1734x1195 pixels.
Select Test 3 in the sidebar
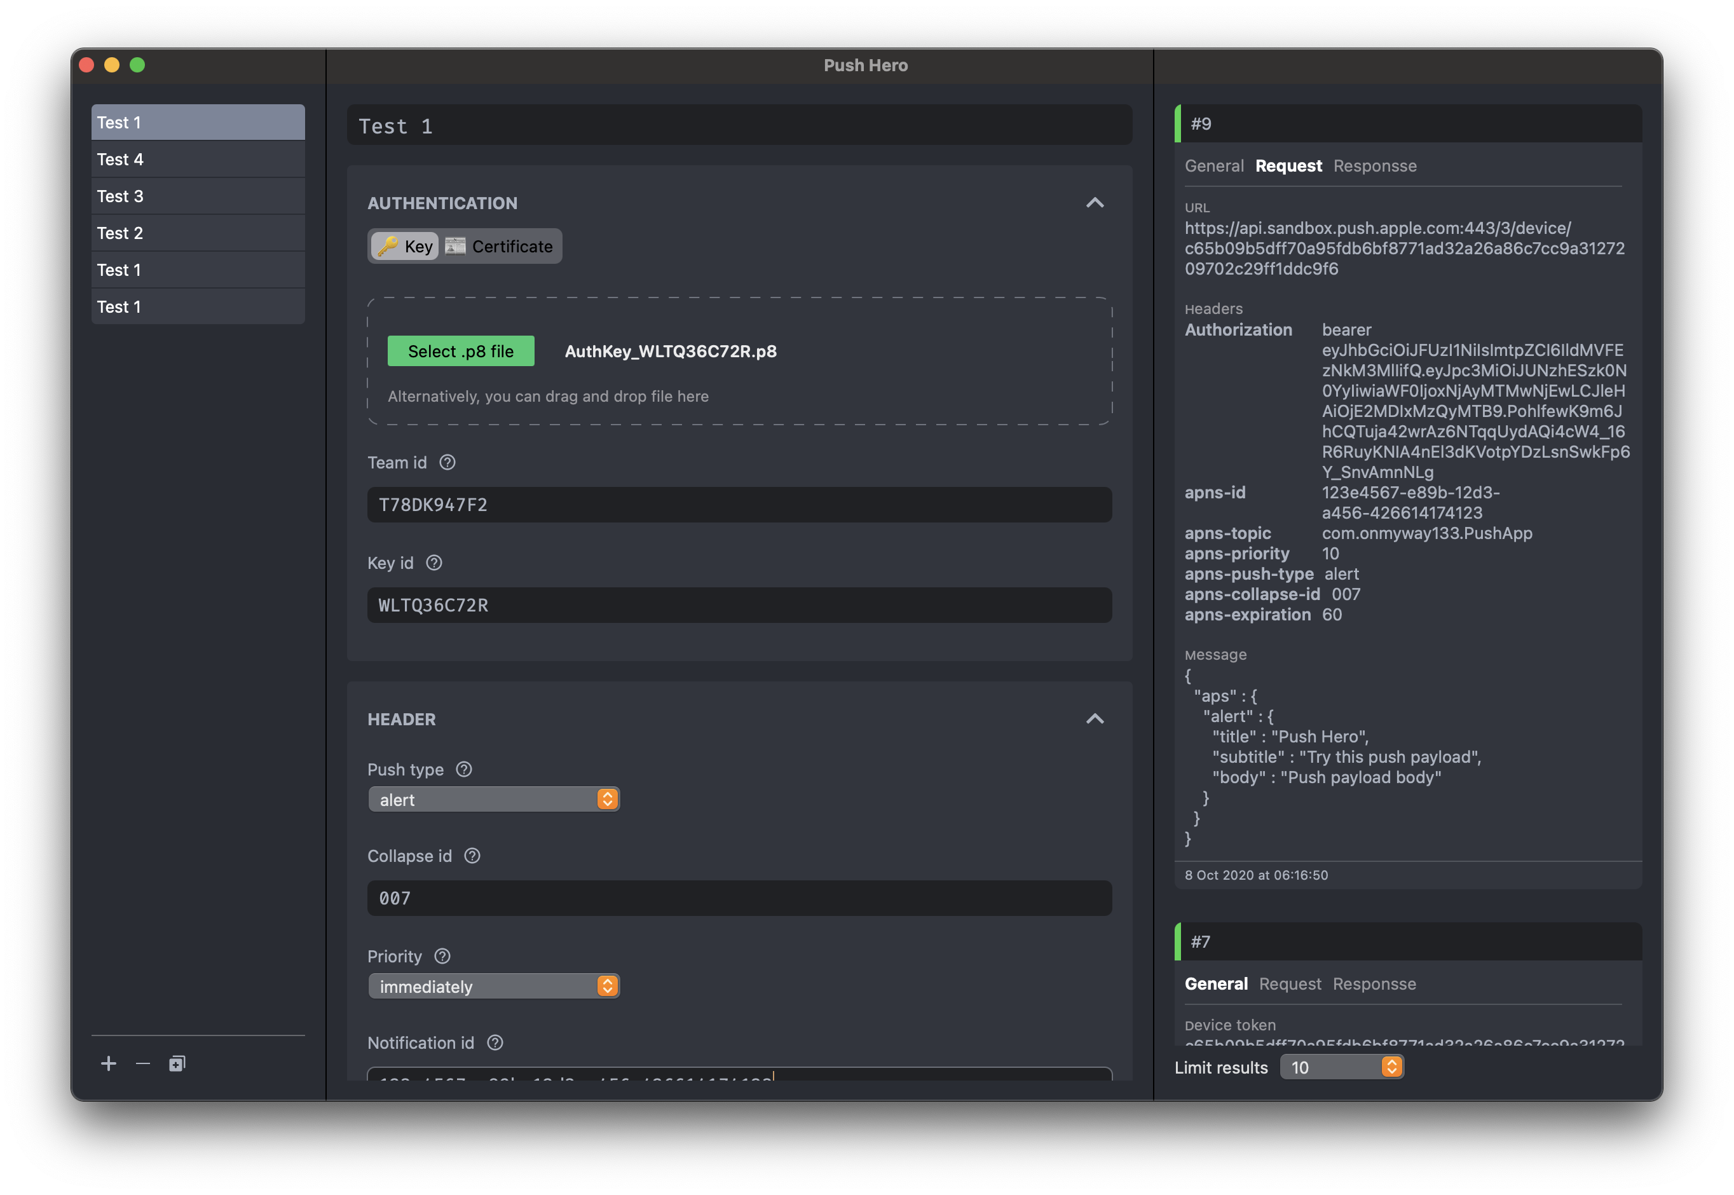[x=198, y=196]
